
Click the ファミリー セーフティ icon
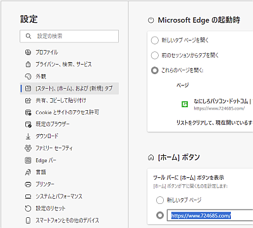click(28, 148)
